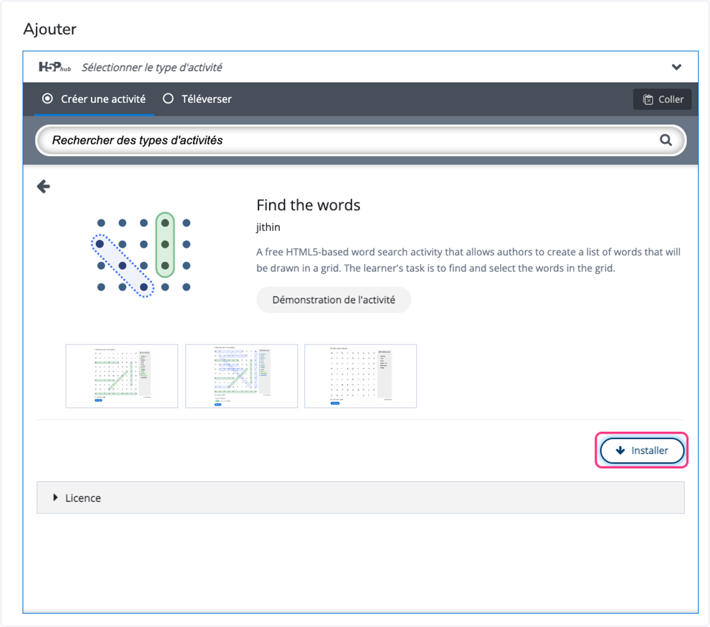Open the first word search screenshot thumbnail
The width and height of the screenshot is (710, 627).
pyautogui.click(x=122, y=376)
